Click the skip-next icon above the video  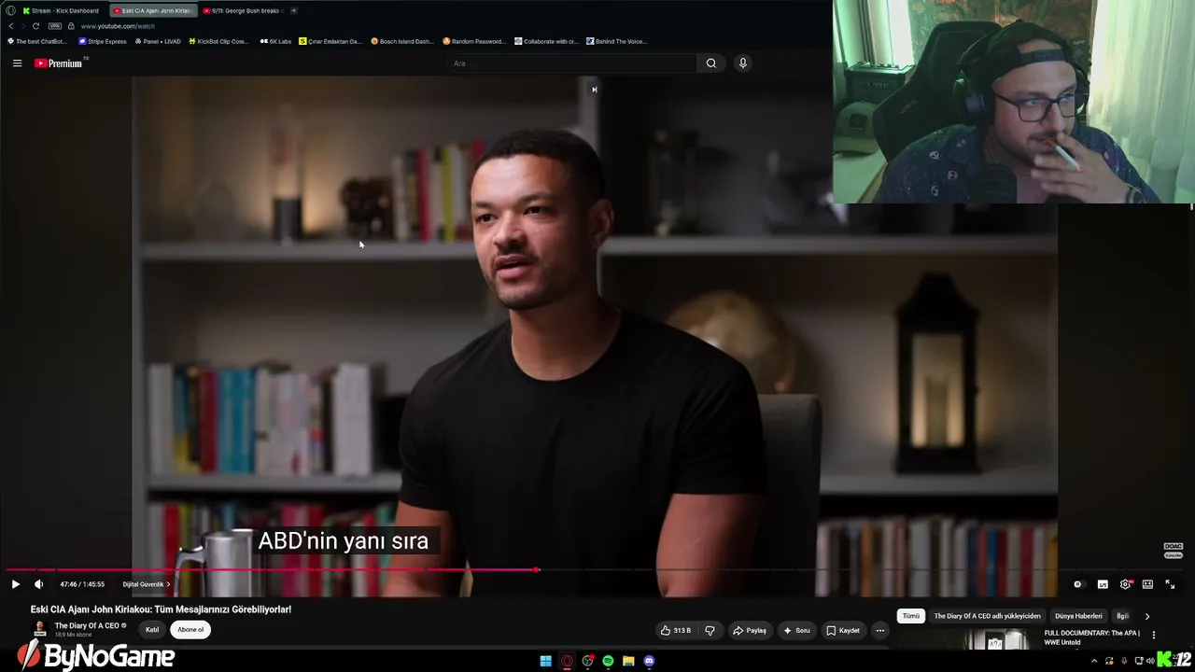click(594, 90)
